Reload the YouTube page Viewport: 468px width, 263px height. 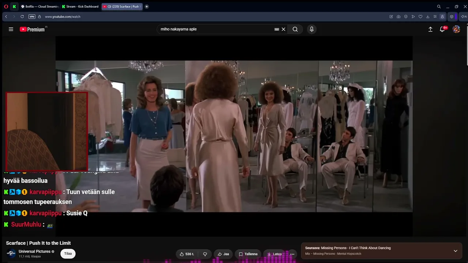pyautogui.click(x=22, y=16)
